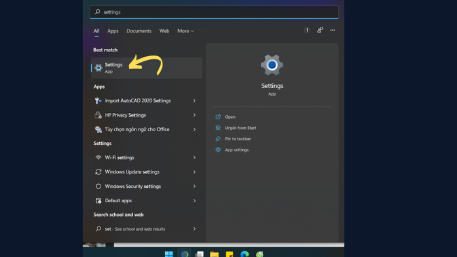Expand HP Privacy Settings chevron
This screenshot has height=257, width=457.
point(195,115)
